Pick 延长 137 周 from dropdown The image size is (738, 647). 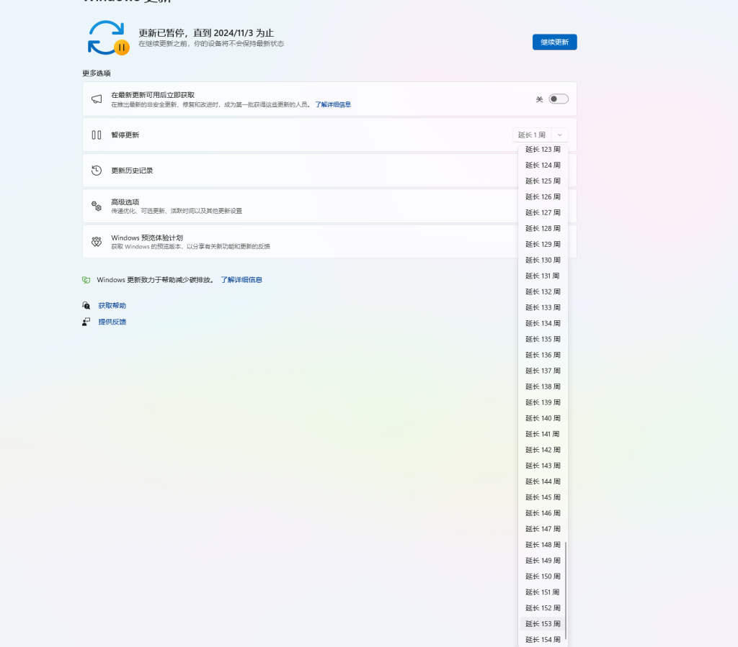tap(543, 371)
